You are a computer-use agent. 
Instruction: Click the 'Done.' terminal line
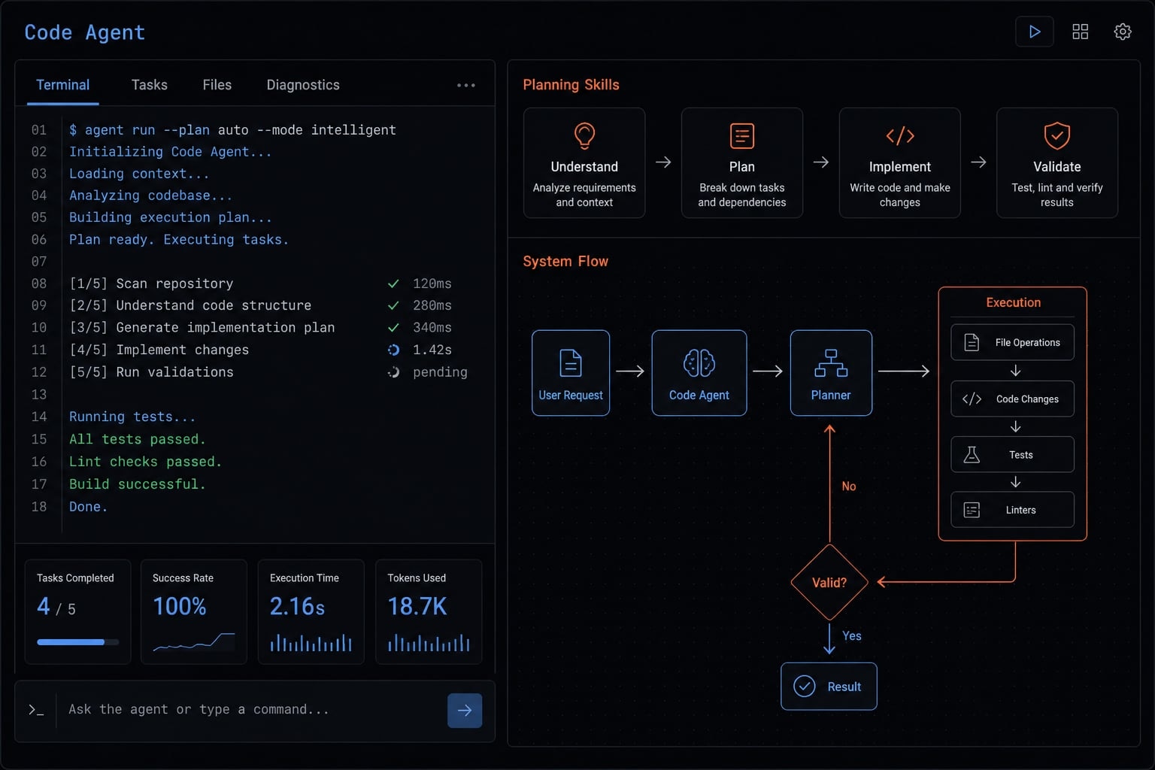point(88,507)
